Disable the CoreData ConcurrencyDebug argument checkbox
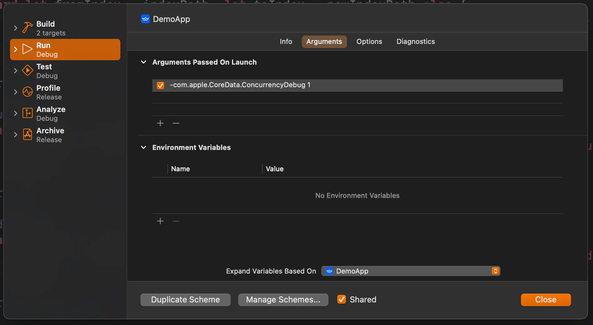 click(160, 85)
